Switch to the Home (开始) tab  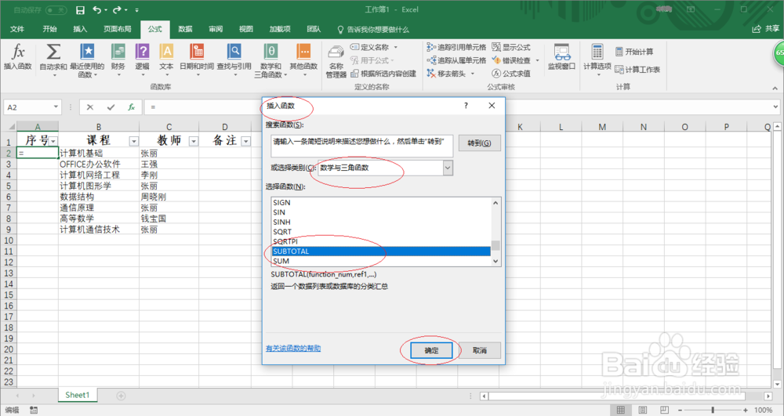(x=49, y=29)
